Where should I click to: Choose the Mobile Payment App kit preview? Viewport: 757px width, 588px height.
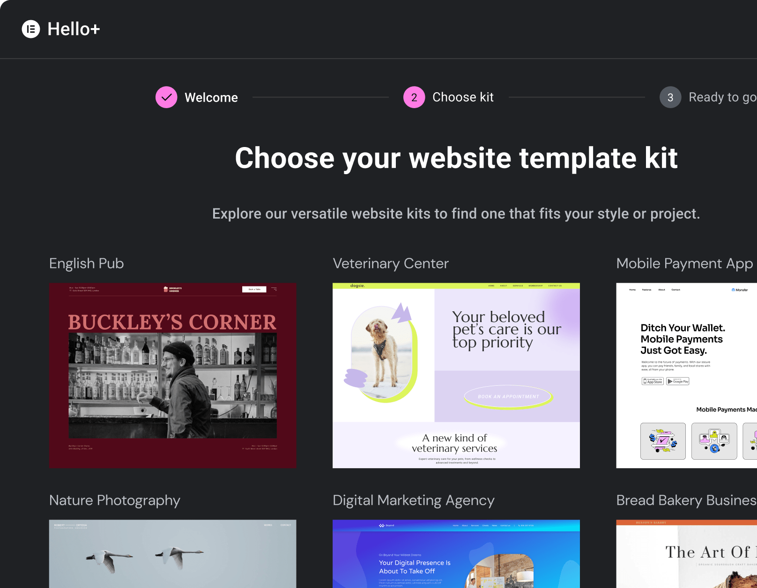pos(686,375)
